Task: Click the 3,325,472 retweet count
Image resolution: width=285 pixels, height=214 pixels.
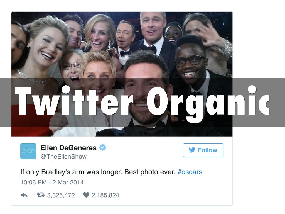Action: tap(61, 195)
